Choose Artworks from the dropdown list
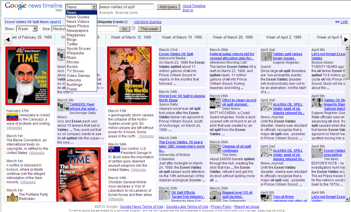 pos(81,80)
